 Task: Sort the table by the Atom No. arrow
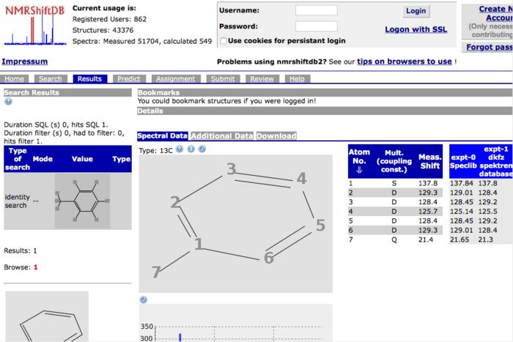pos(358,167)
